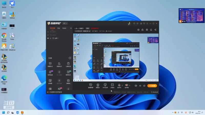The image size is (205, 115).
Task: Click the orange stream button at bottom right
Action: (152, 86)
